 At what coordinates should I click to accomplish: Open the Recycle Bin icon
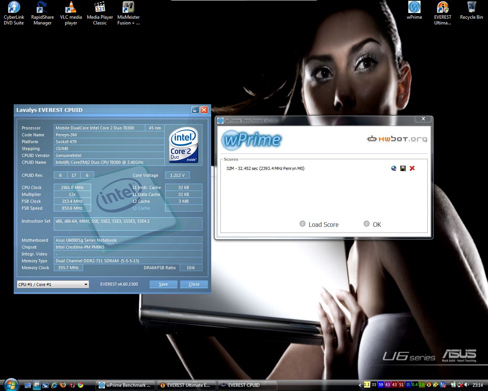pos(471,10)
